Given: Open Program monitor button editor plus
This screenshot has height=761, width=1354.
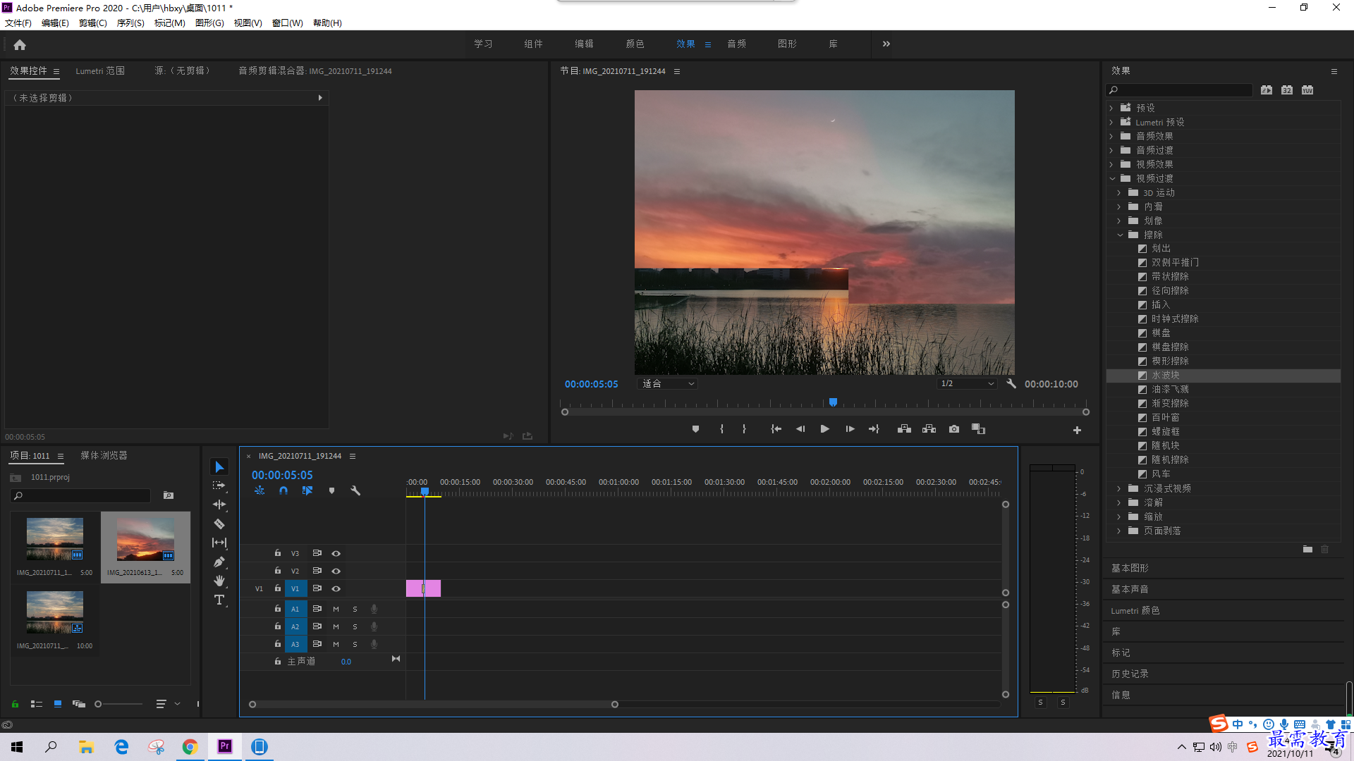Looking at the screenshot, I should click(1077, 430).
